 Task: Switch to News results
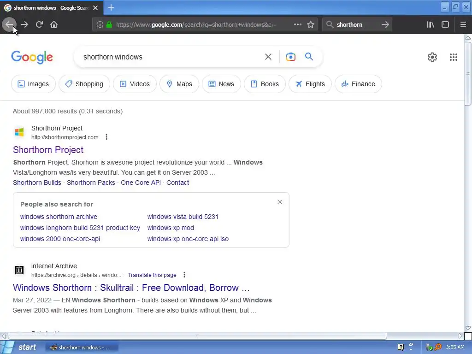(x=221, y=84)
